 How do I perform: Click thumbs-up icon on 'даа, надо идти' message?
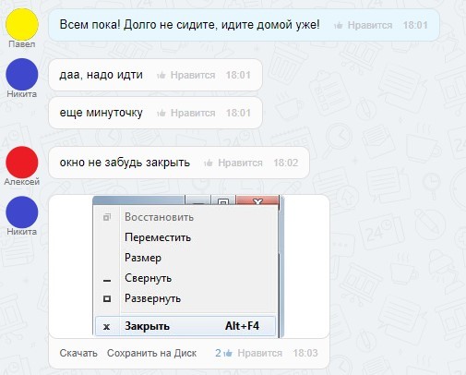point(161,75)
